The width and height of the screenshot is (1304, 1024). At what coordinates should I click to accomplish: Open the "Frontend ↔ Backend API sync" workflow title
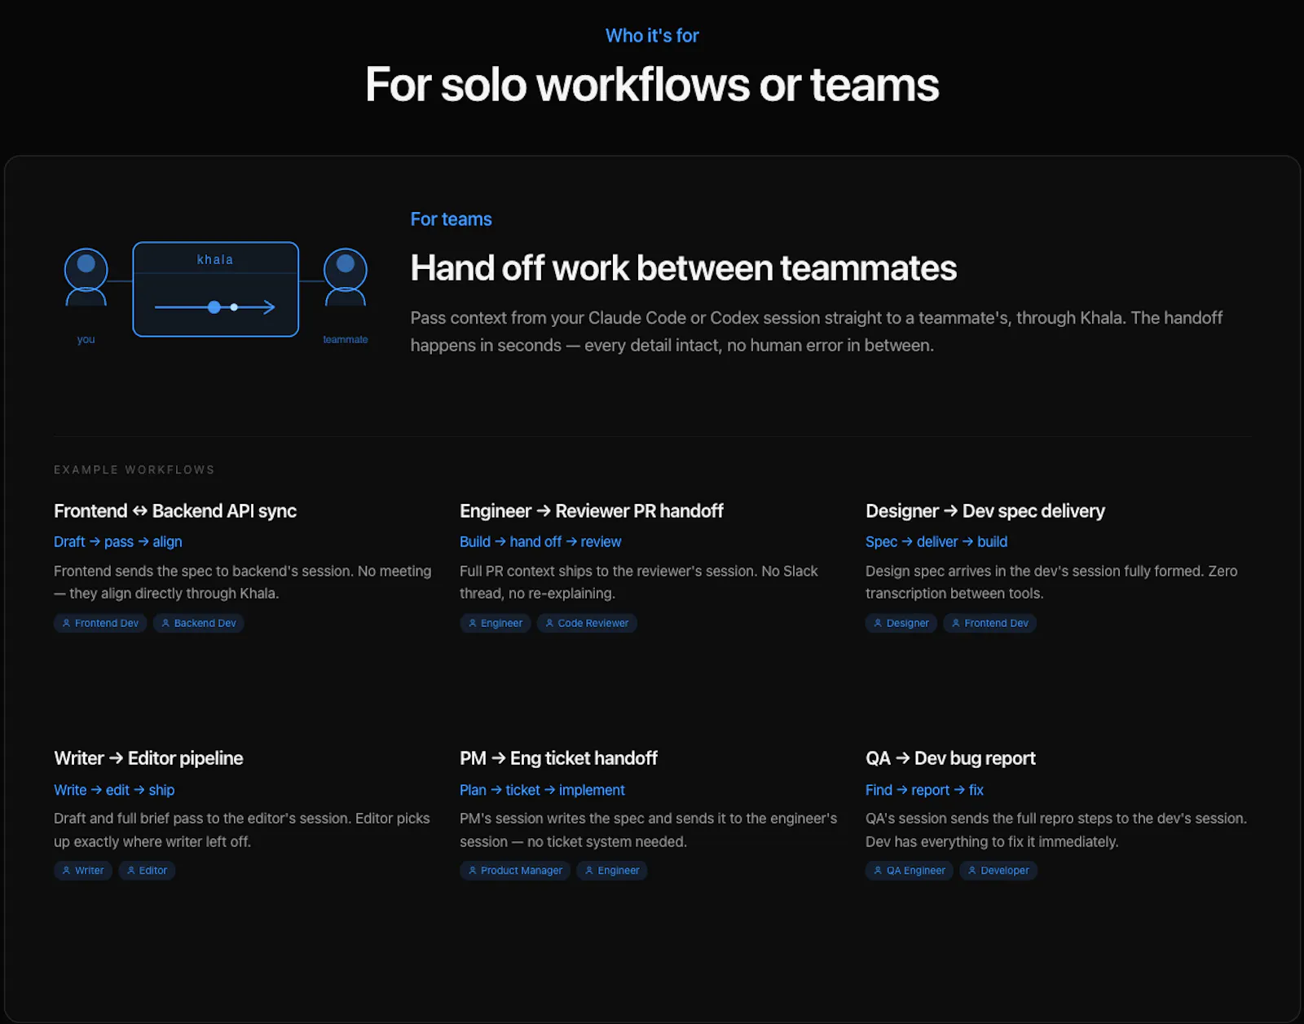coord(175,511)
